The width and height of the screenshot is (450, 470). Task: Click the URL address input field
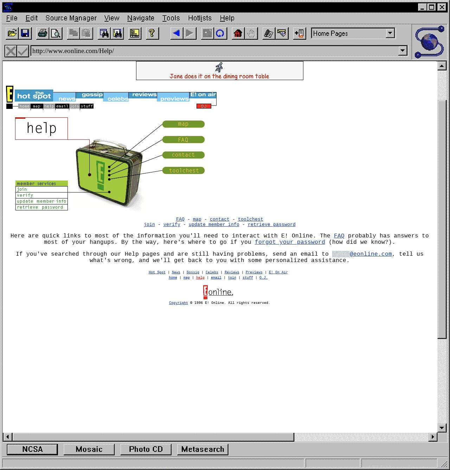pos(214,51)
